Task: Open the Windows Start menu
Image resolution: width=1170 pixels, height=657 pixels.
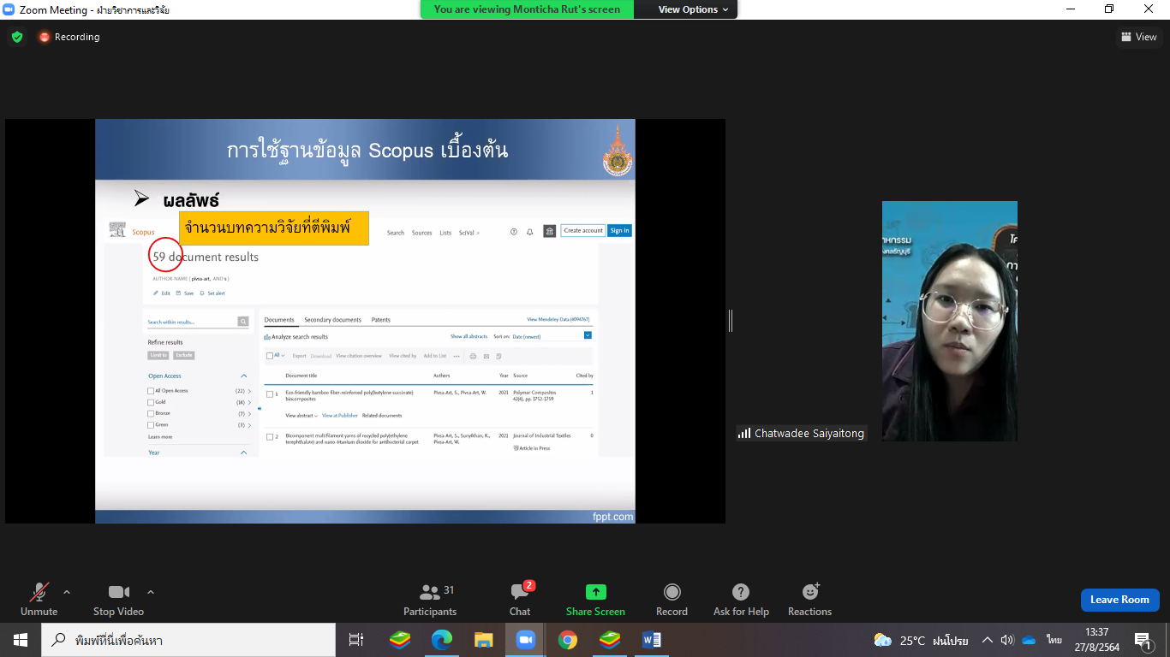Action: click(x=20, y=640)
